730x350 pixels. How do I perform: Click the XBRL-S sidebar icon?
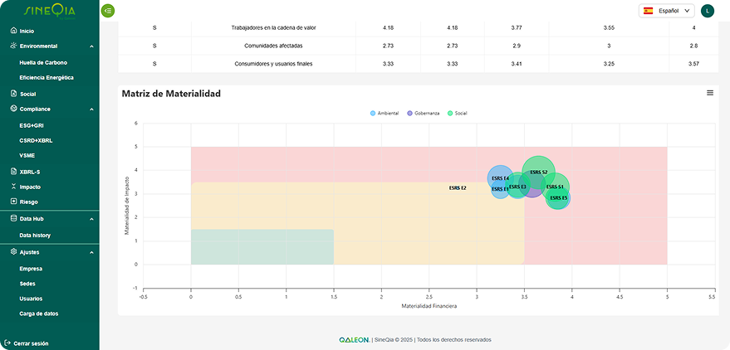[x=13, y=172]
